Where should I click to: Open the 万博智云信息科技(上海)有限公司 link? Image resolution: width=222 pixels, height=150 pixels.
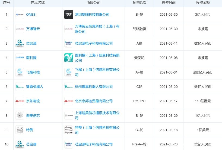coord(97,29)
